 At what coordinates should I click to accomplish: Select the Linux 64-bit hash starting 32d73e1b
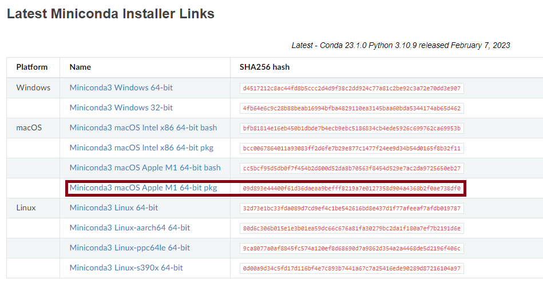(x=351, y=208)
